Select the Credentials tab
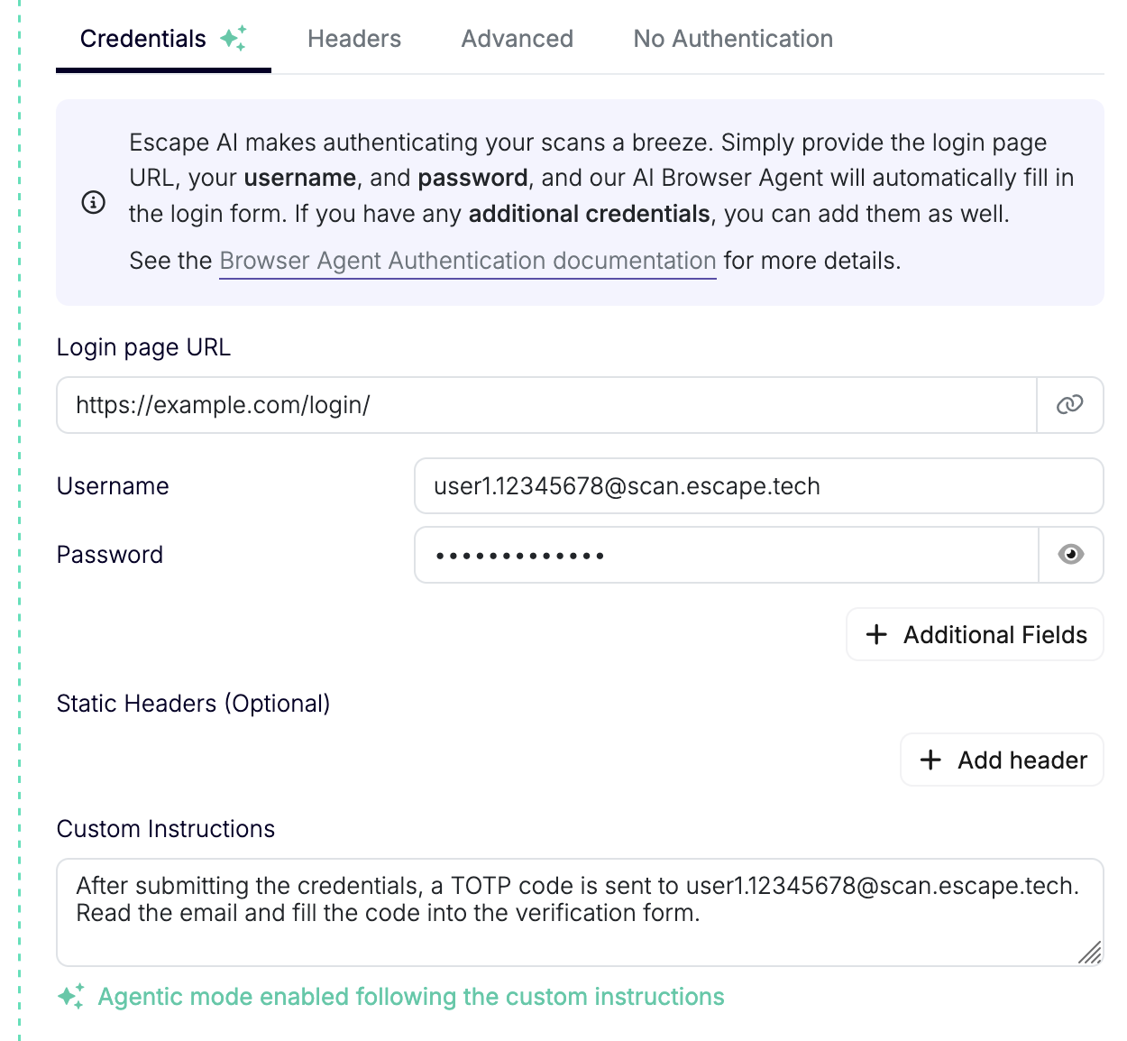 [142, 38]
